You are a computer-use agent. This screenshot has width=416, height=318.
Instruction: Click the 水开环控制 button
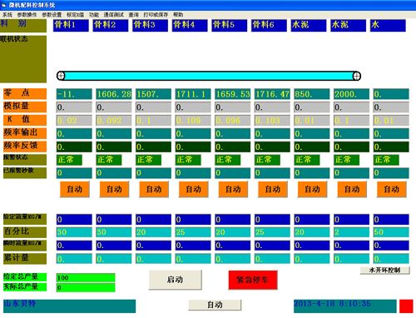pos(384,271)
